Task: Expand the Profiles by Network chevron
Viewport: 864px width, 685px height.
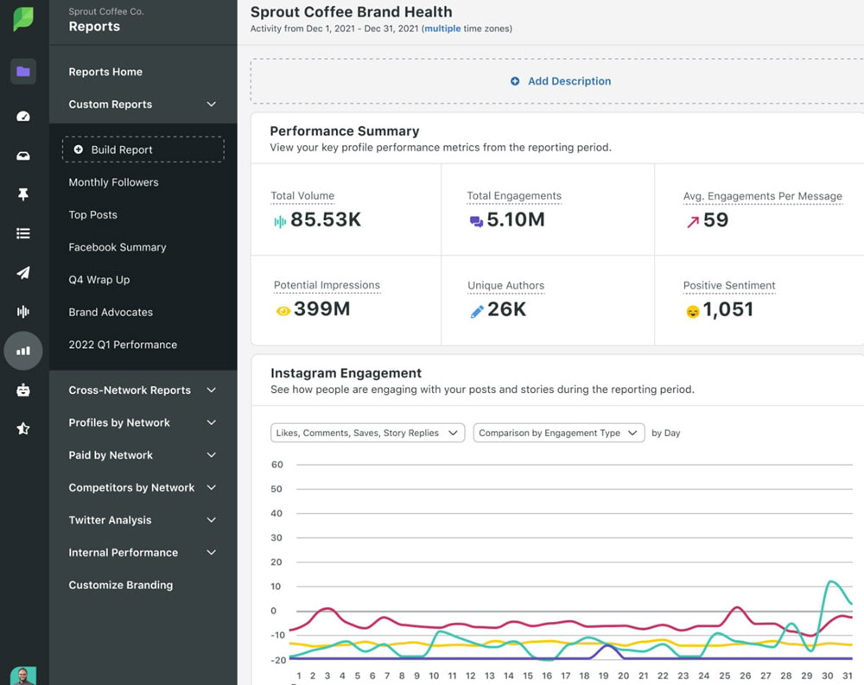Action: (211, 422)
